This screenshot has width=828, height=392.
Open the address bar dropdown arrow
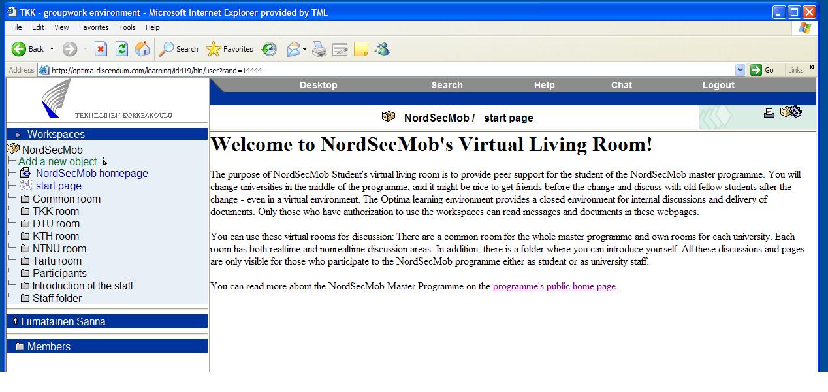(x=740, y=70)
